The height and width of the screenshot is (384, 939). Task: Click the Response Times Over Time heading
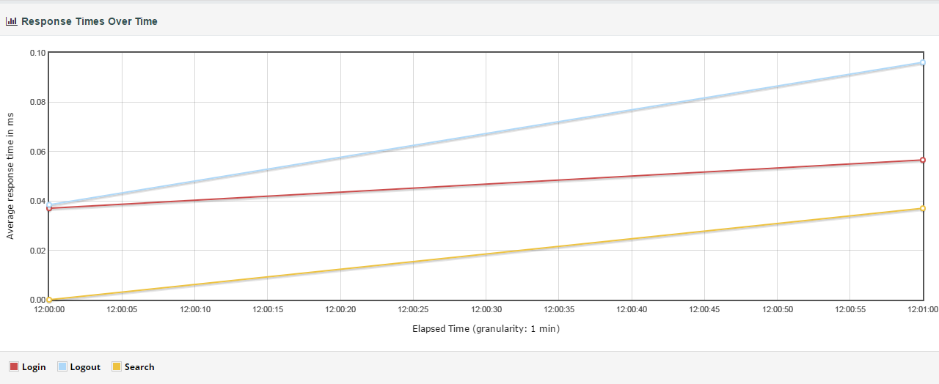point(89,21)
